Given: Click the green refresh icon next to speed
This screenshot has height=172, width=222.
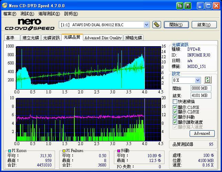Looking at the screenshot, I should pyautogui.click(x=208, y=80).
